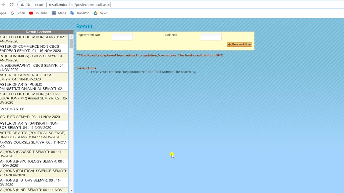Open the Gmail bookmark icon
344x193 pixels.
(x=12, y=13)
